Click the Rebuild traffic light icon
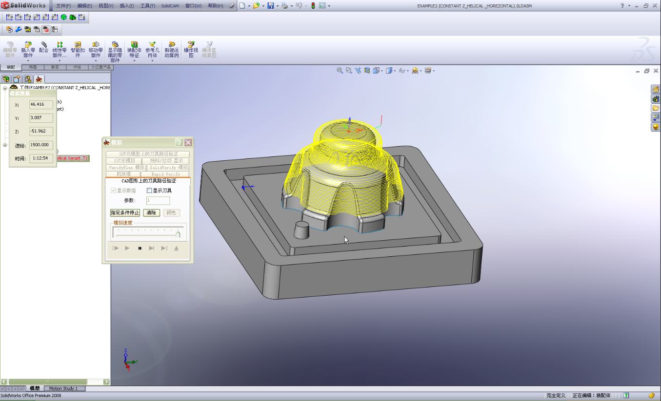 pyautogui.click(x=313, y=6)
